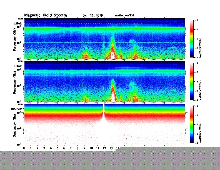Click the hour tick label "13"
Viewport: 220px width, 170px height.
(x=111, y=148)
